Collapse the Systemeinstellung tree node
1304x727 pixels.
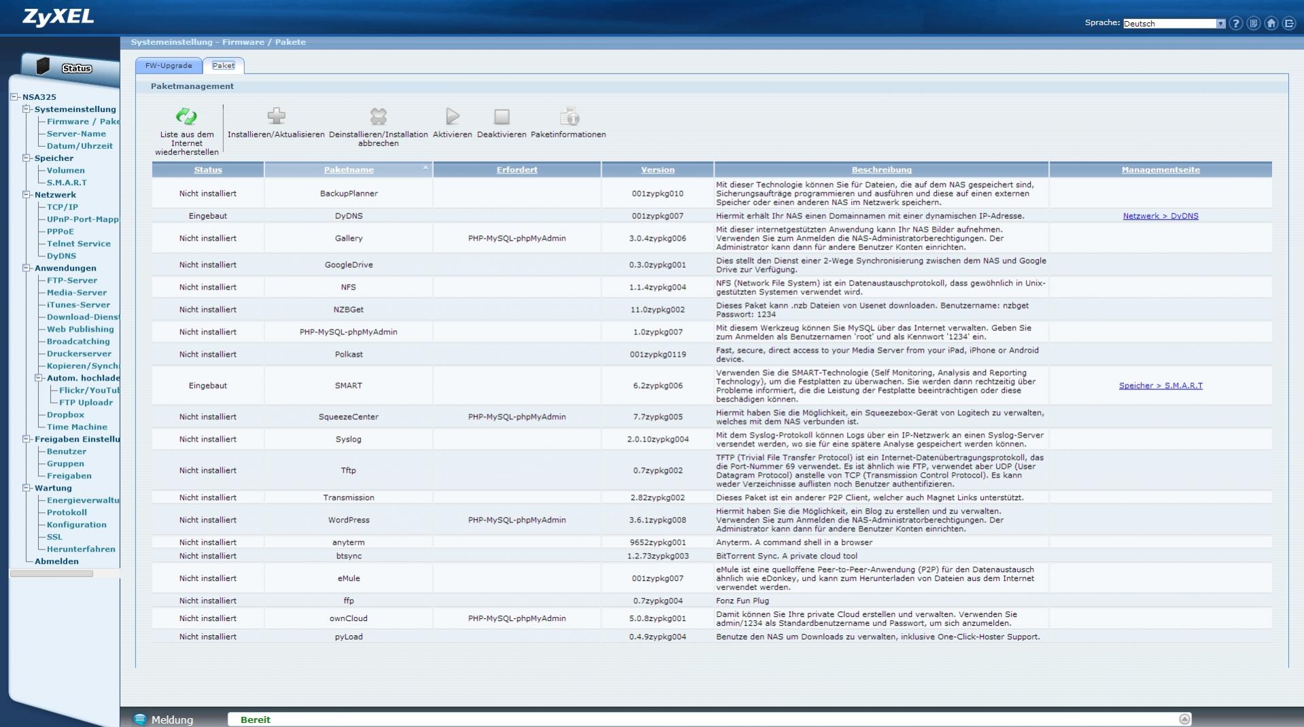pyautogui.click(x=27, y=109)
